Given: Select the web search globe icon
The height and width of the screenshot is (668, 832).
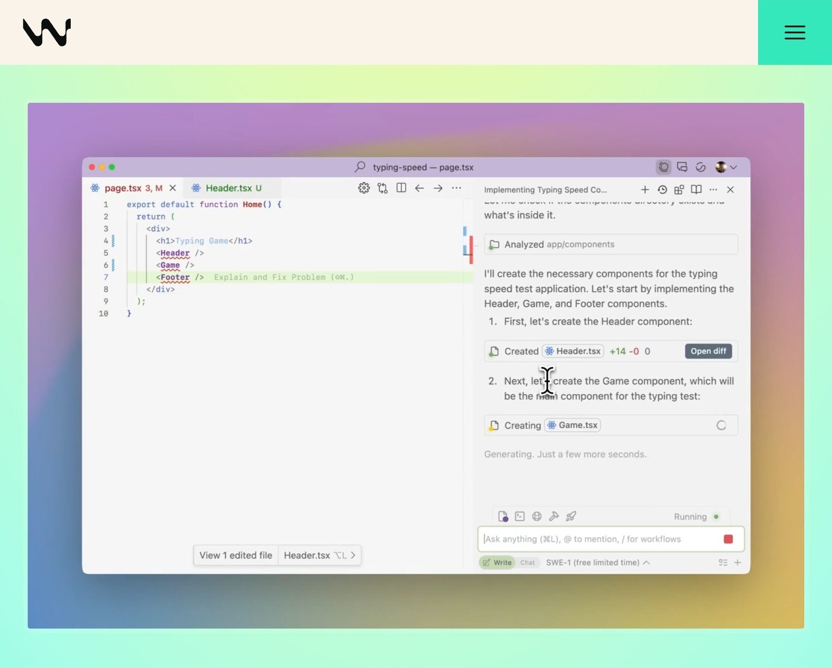Looking at the screenshot, I should [x=537, y=516].
